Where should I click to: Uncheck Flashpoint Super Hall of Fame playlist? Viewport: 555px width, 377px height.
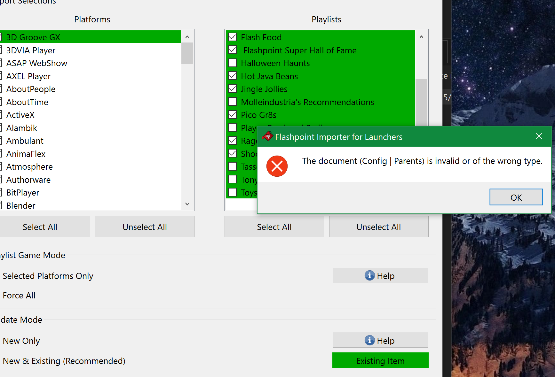tap(233, 50)
